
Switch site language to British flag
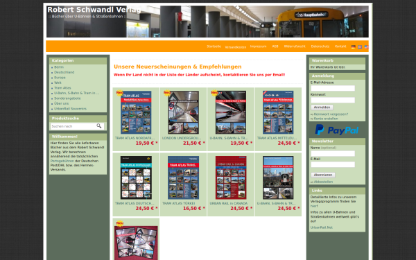[360, 47]
